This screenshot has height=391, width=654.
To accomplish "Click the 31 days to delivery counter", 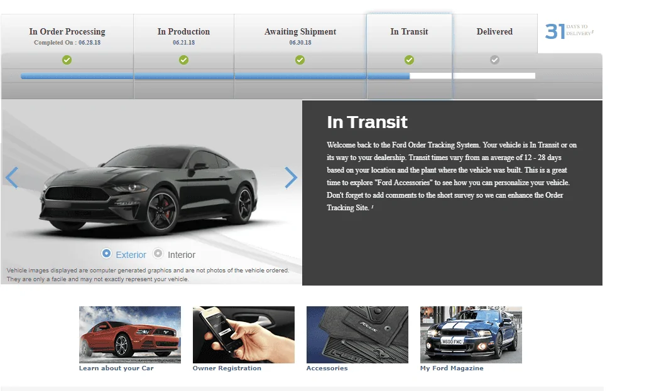I will click(x=569, y=31).
